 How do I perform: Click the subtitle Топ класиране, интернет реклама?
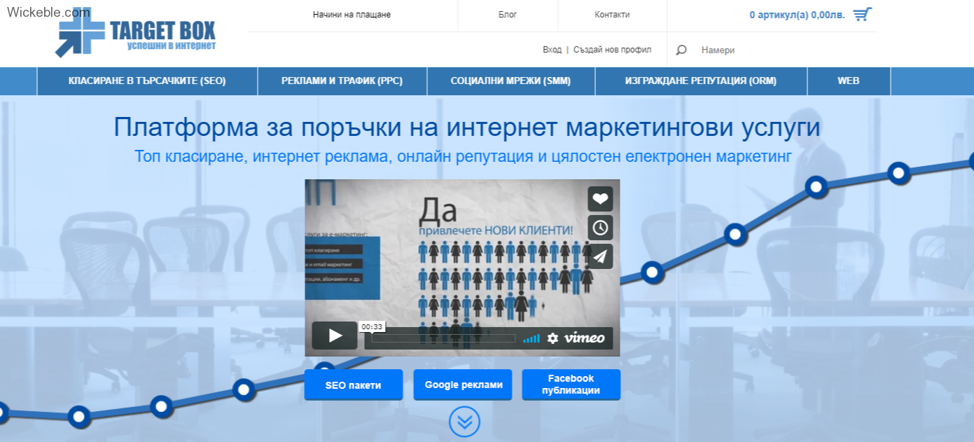tap(463, 156)
